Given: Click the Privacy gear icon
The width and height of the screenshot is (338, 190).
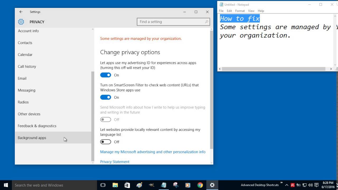Looking at the screenshot, I should [21, 22].
